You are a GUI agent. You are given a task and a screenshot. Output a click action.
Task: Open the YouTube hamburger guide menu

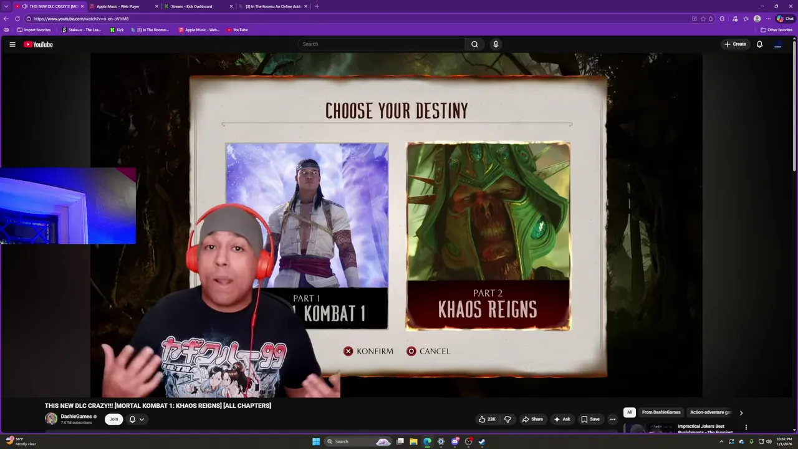12,44
